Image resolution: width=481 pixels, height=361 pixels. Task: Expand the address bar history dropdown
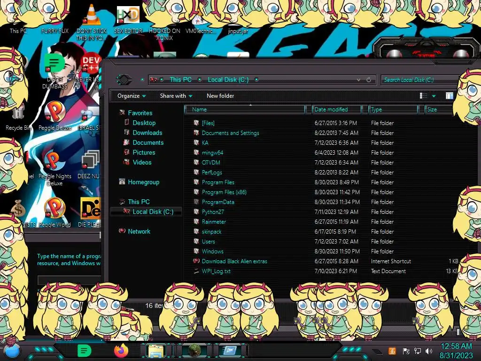[358, 80]
